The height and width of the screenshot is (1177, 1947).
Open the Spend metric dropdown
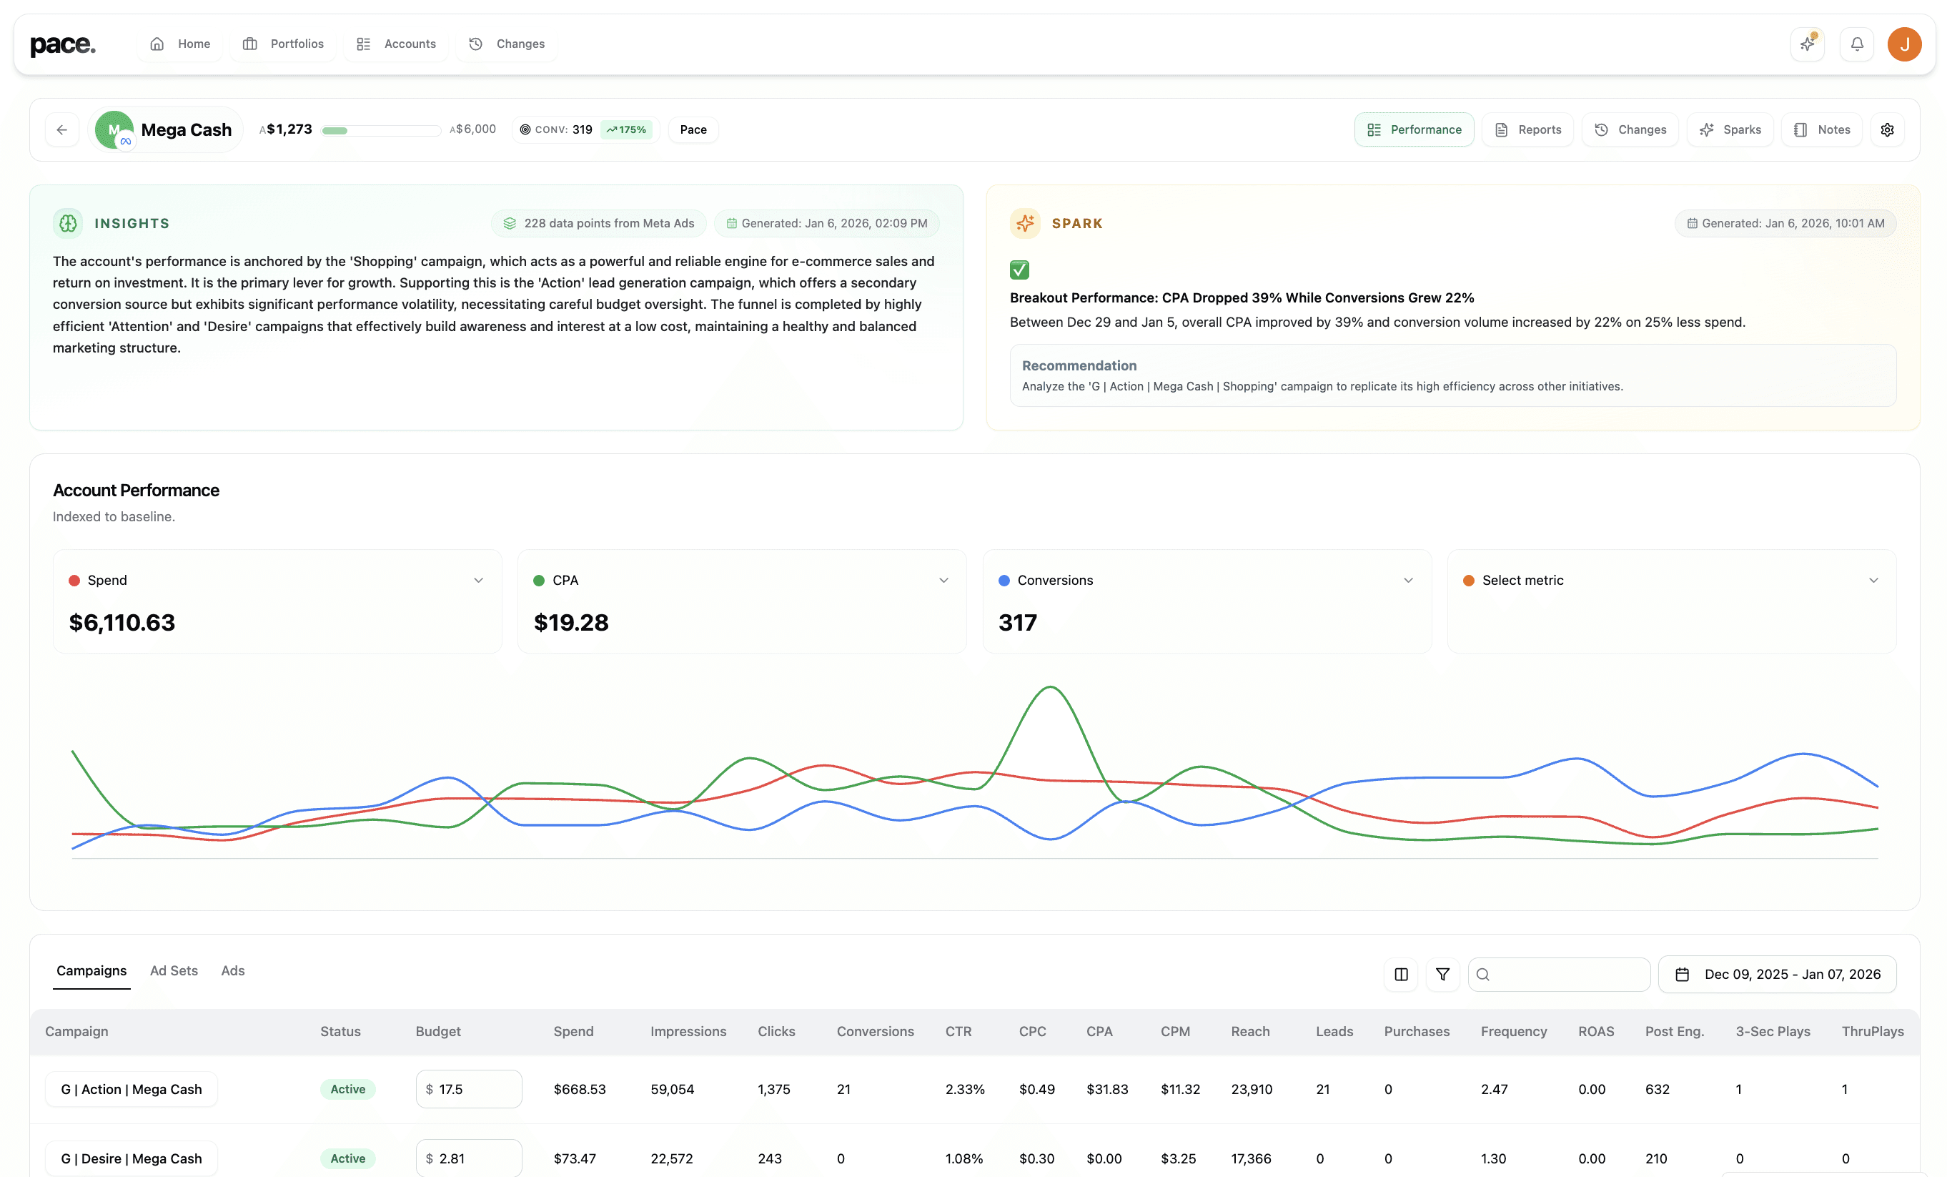[479, 579]
